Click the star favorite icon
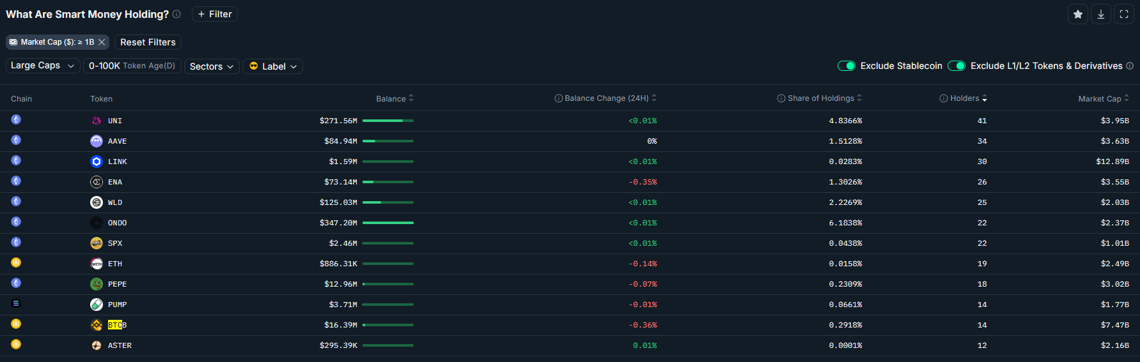Viewport: 1140px width, 362px height. [x=1078, y=14]
